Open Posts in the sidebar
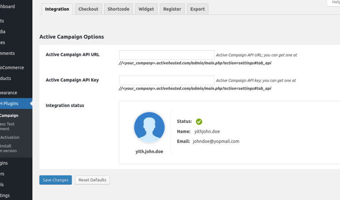Screen dimensions: 340x200 [x=16, y=21]
